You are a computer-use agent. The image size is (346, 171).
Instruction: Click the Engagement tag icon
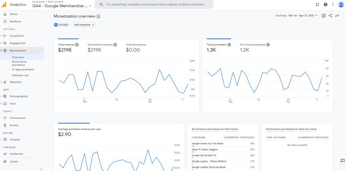coord(5,43)
